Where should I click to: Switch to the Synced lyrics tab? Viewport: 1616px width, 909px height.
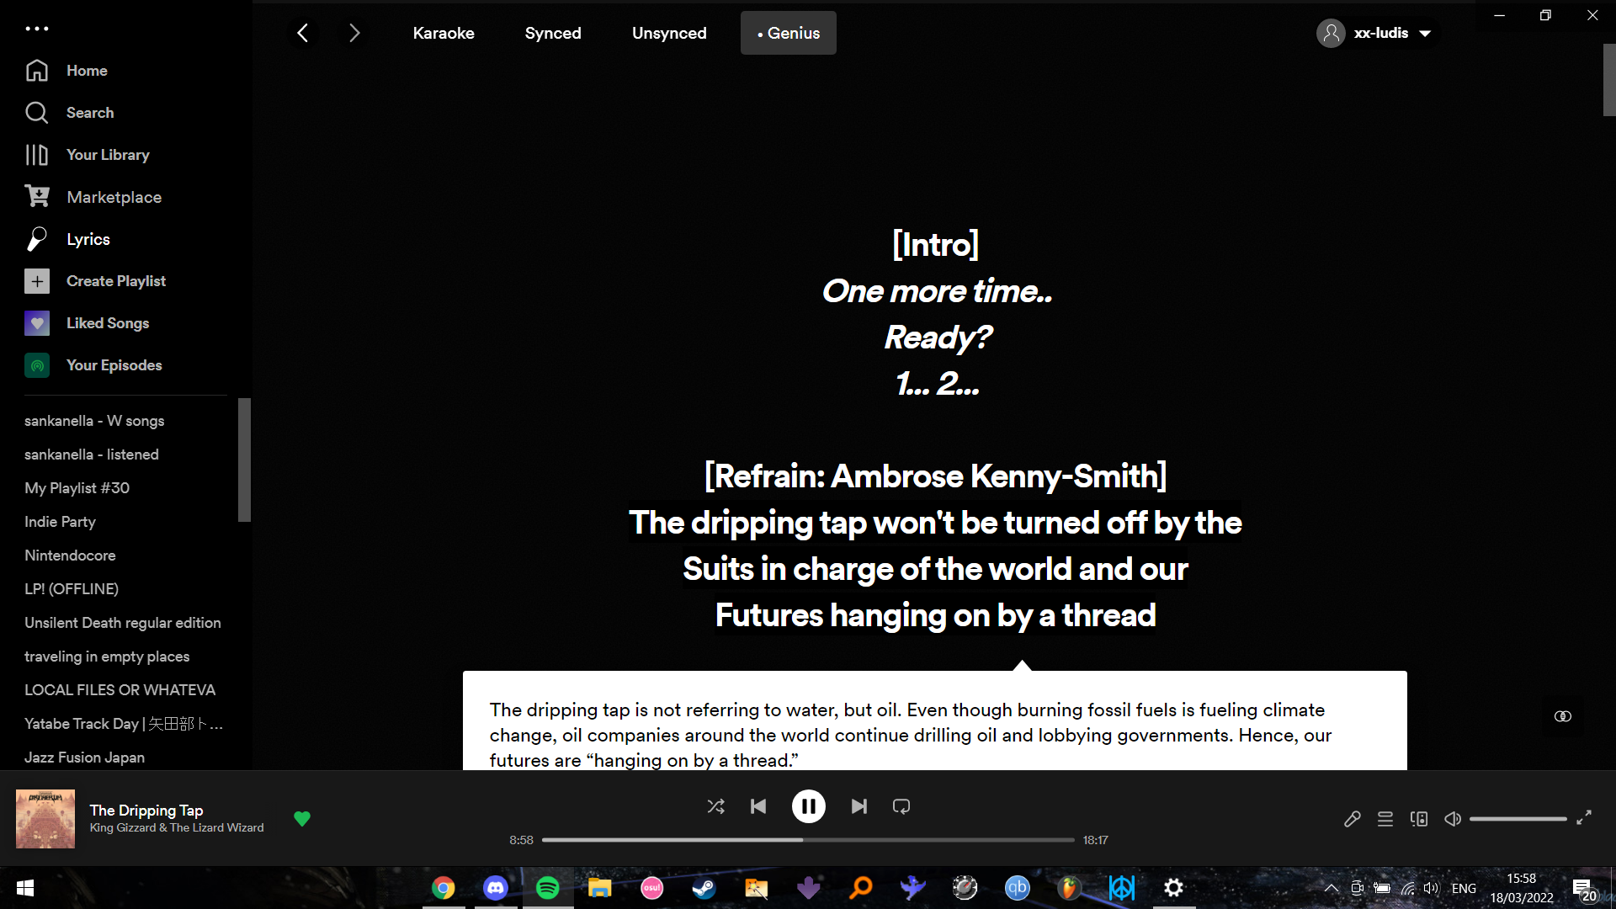(553, 33)
